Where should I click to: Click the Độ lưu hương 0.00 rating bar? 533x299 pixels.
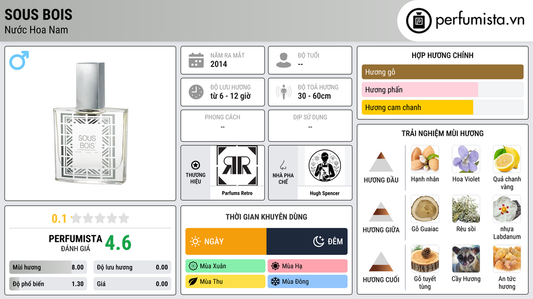(x=132, y=267)
